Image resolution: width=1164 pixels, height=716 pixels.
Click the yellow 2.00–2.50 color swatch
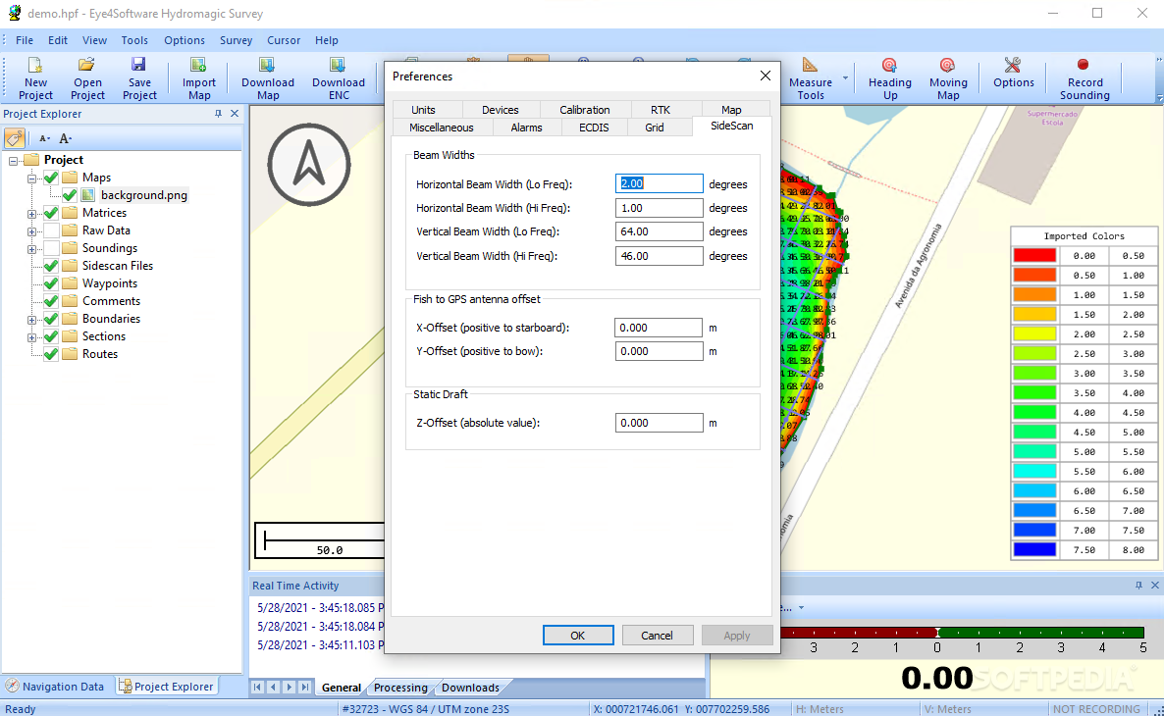(1034, 333)
